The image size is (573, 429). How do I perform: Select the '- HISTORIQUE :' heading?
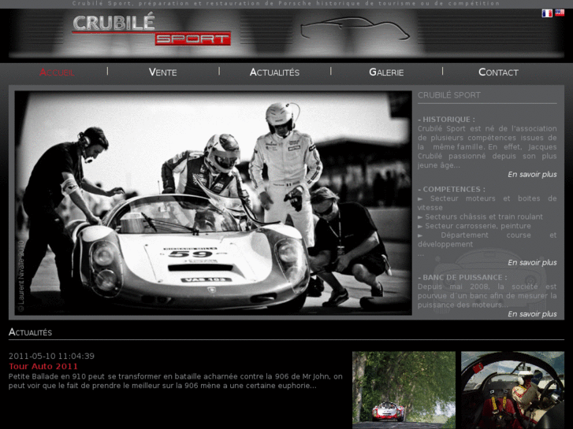point(447,120)
